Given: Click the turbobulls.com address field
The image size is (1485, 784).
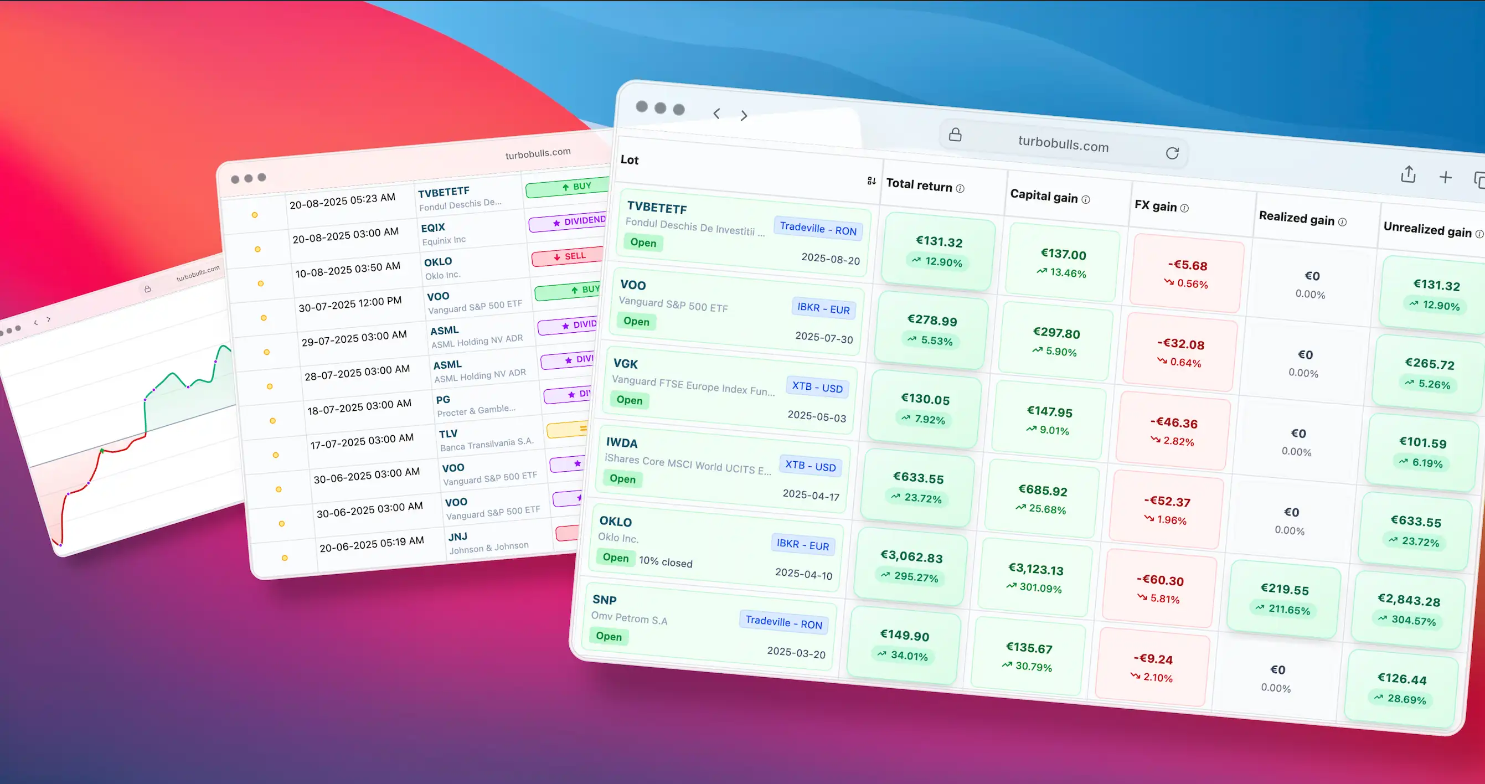Looking at the screenshot, I should [x=1063, y=143].
